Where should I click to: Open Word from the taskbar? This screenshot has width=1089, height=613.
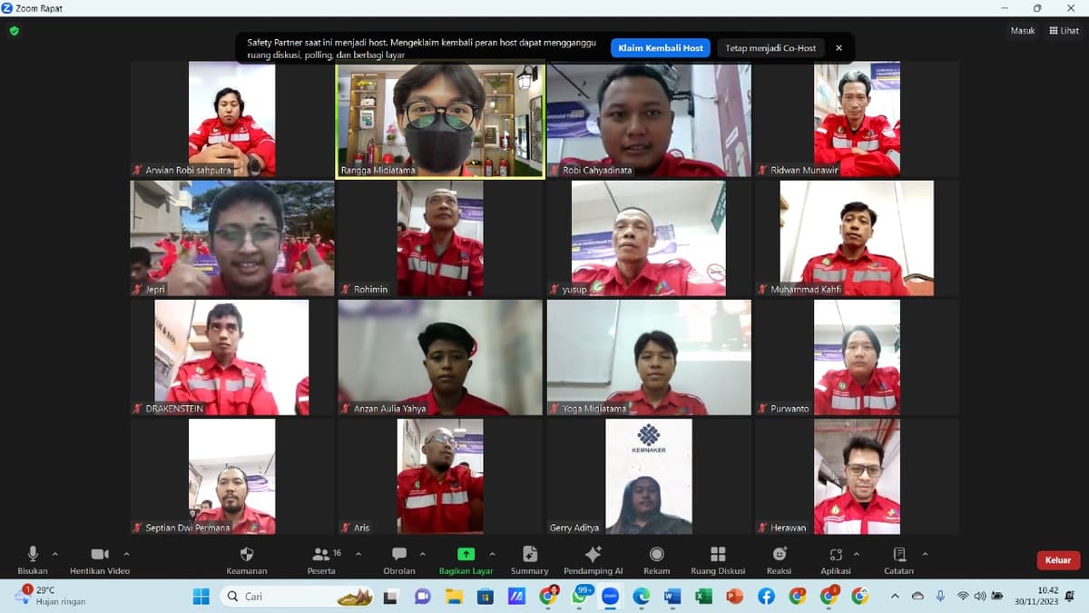[672, 596]
